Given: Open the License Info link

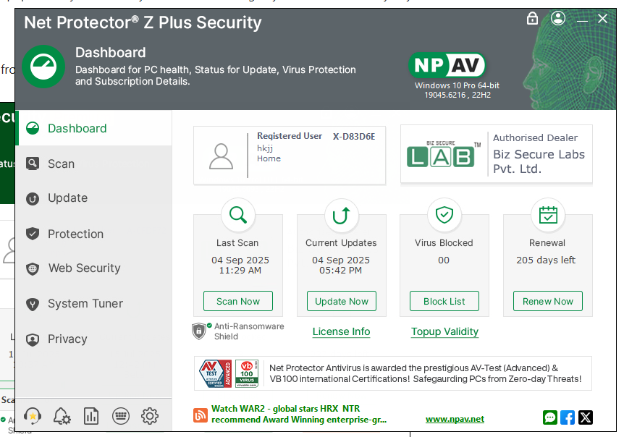Looking at the screenshot, I should [x=341, y=331].
